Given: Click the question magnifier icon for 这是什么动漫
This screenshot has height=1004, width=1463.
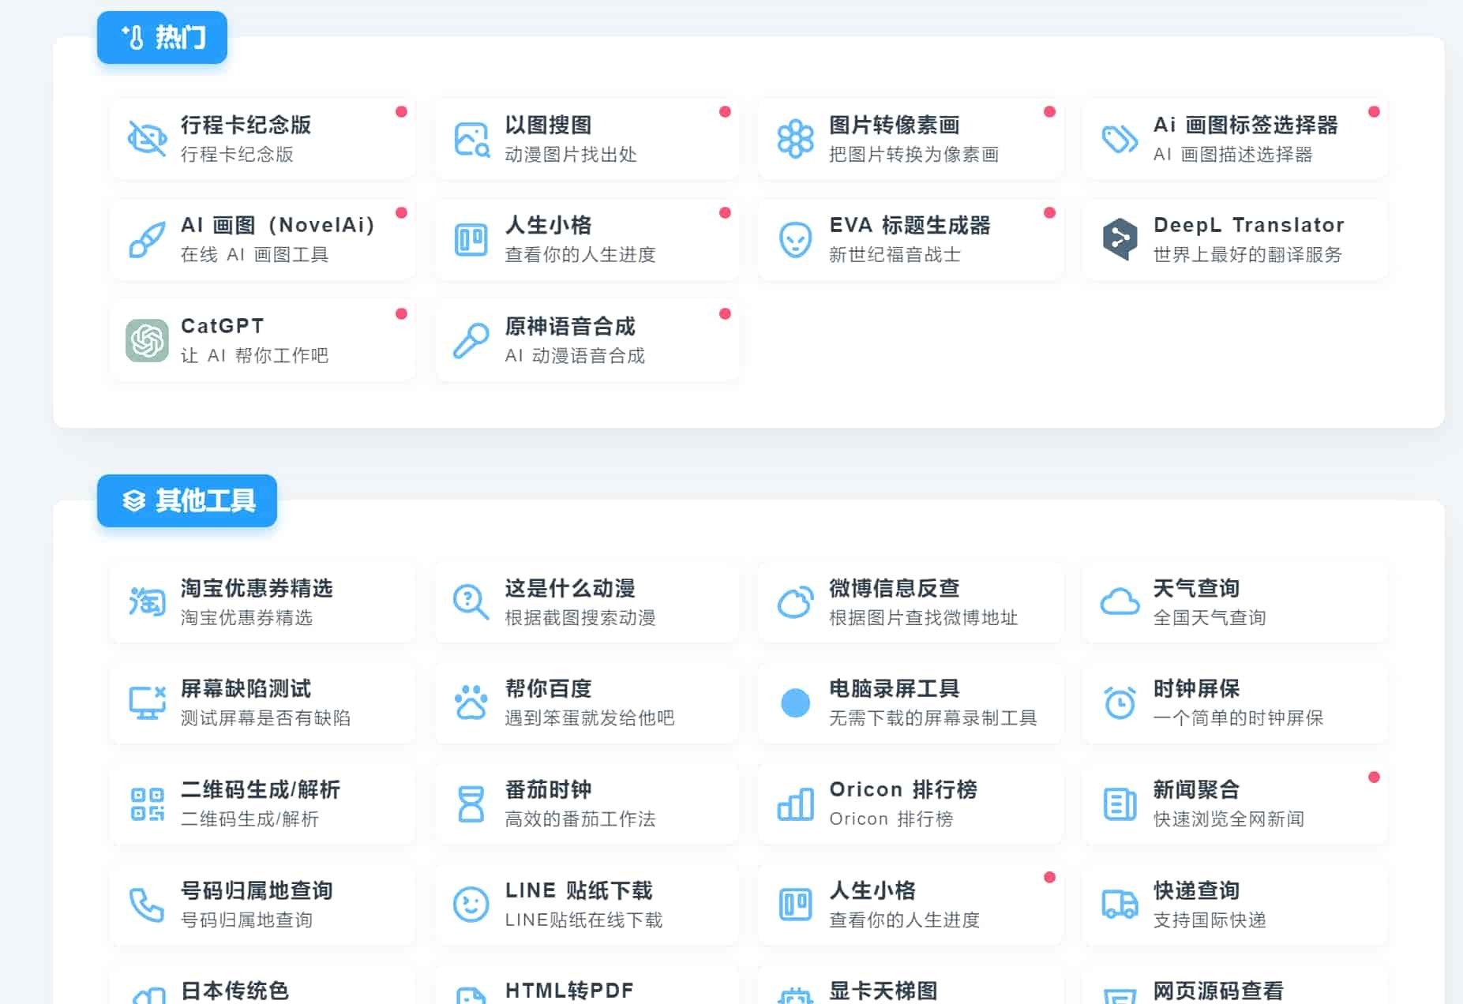Looking at the screenshot, I should tap(471, 601).
